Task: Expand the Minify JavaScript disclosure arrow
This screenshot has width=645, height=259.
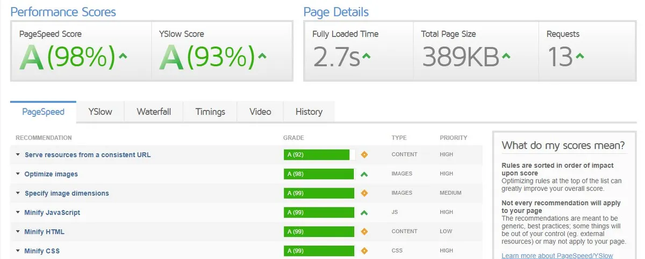Action: [x=18, y=213]
